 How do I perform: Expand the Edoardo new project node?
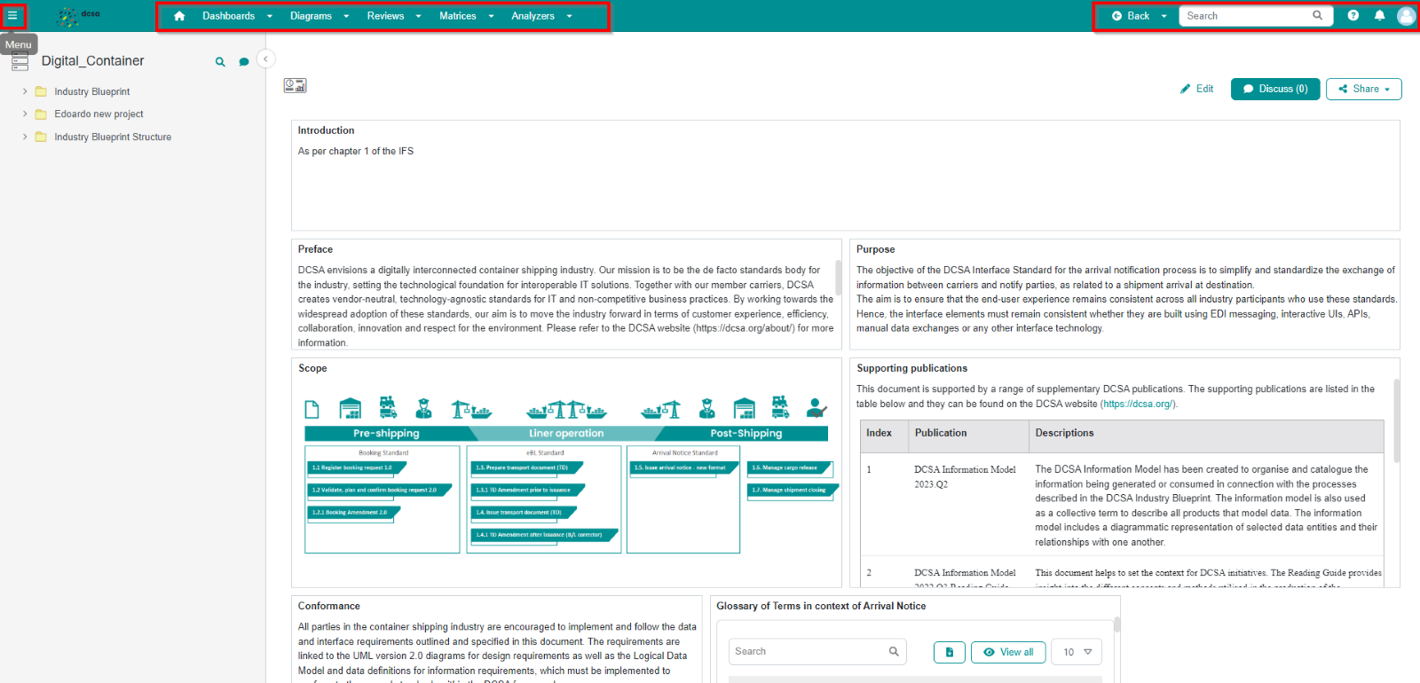(x=25, y=114)
